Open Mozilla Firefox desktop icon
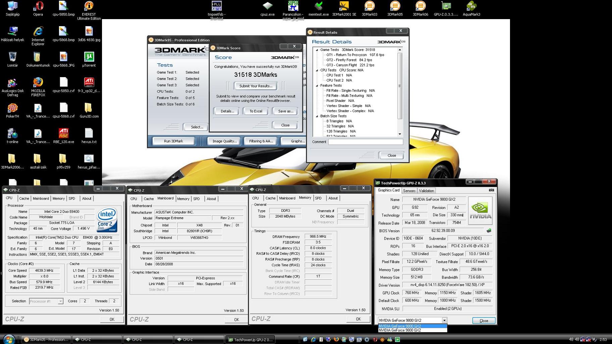The image size is (612, 344). [38, 87]
